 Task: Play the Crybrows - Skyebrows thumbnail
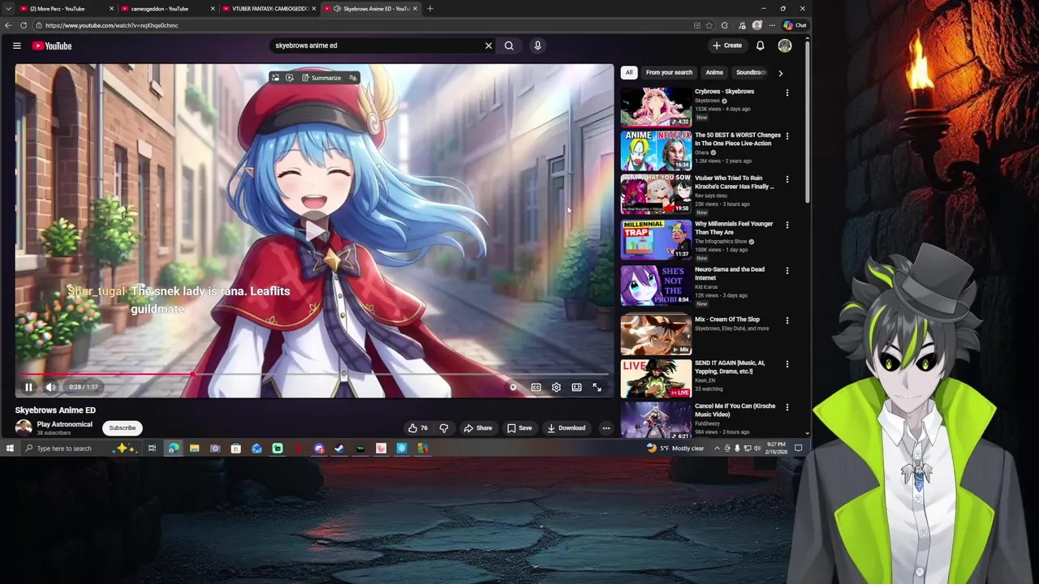click(x=656, y=106)
